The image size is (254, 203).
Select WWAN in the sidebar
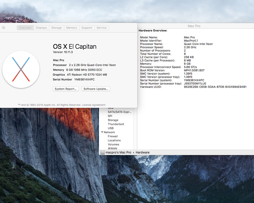coord(112,148)
